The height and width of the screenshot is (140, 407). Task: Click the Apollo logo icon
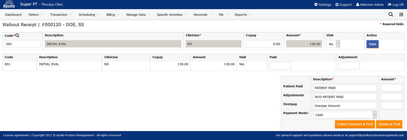9,4
